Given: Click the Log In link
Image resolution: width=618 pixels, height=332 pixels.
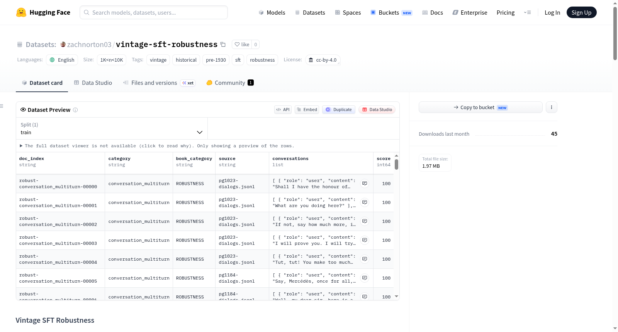Looking at the screenshot, I should pyautogui.click(x=552, y=13).
